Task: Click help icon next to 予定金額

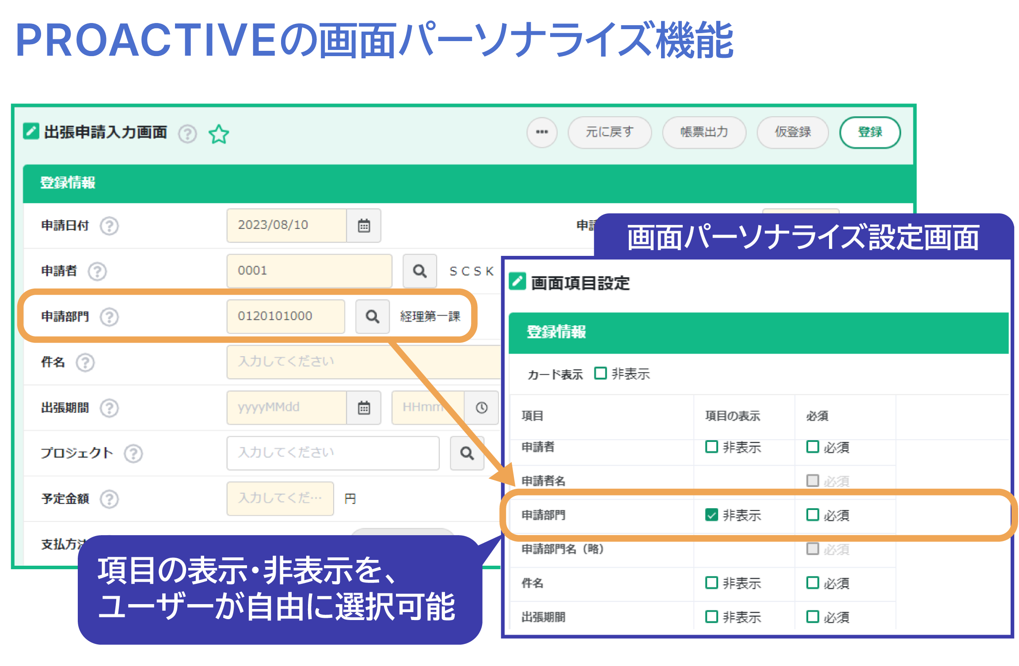Action: (109, 499)
